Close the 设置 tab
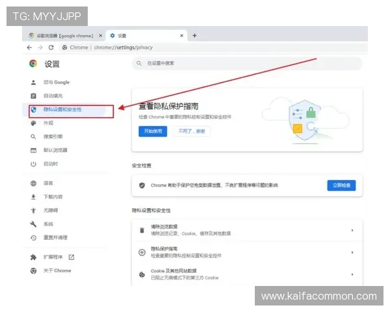Screen dimensions: 390x312 [x=182, y=36]
